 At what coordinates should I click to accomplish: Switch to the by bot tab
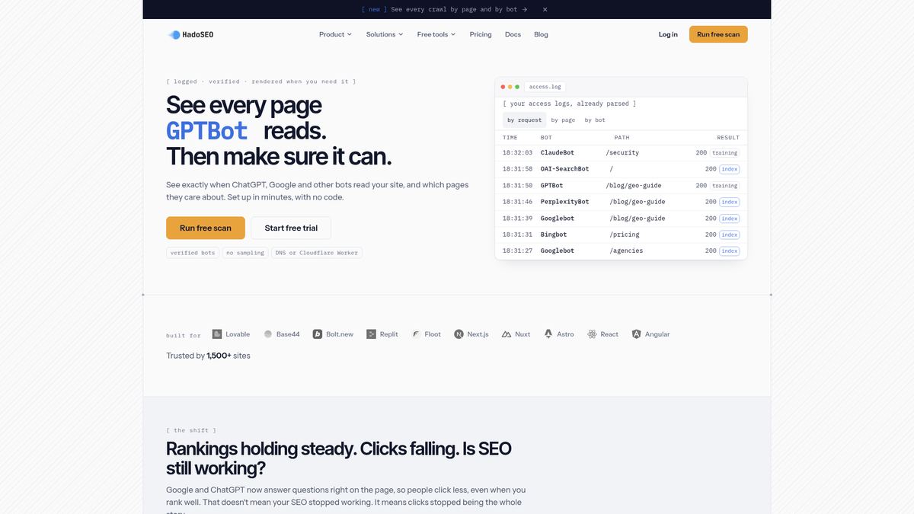595,120
